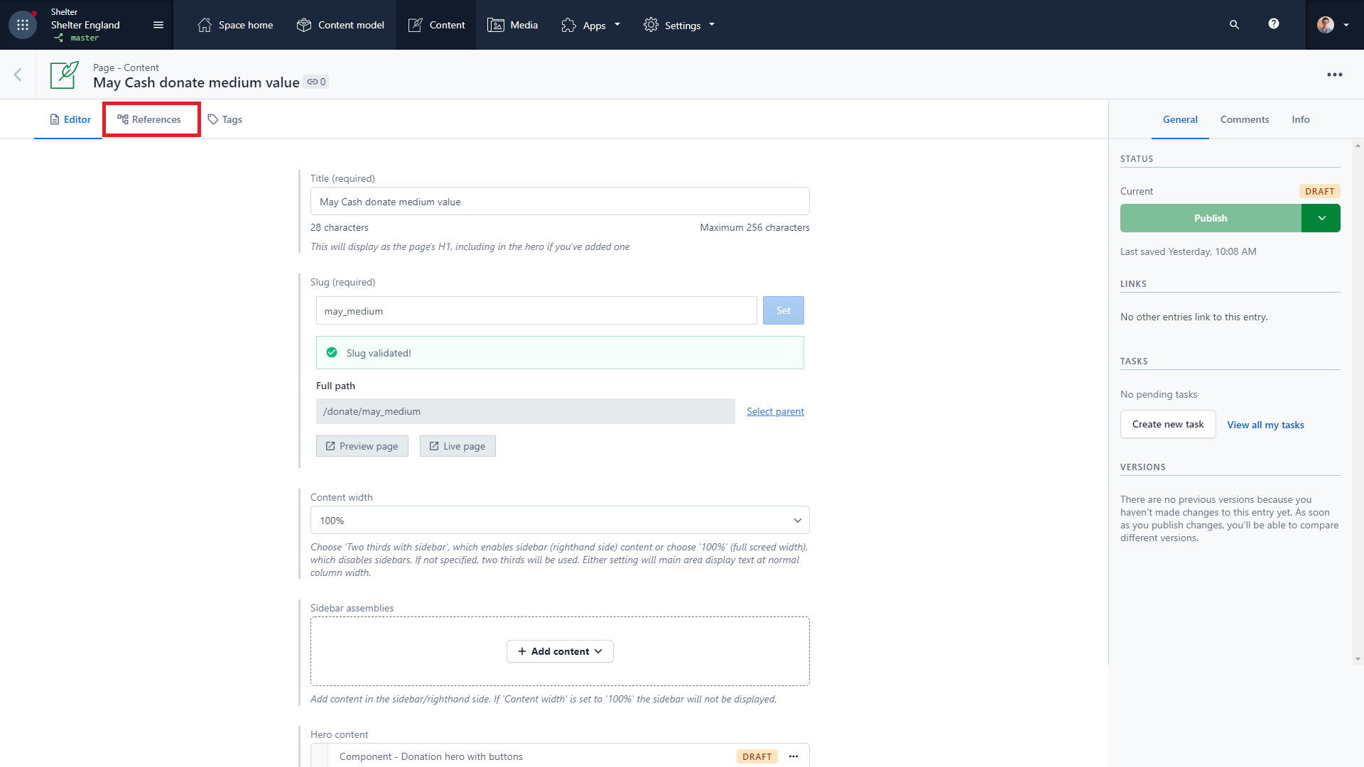Open the sidebar collapse hamburger menu
The image size is (1364, 767).
[x=158, y=24]
